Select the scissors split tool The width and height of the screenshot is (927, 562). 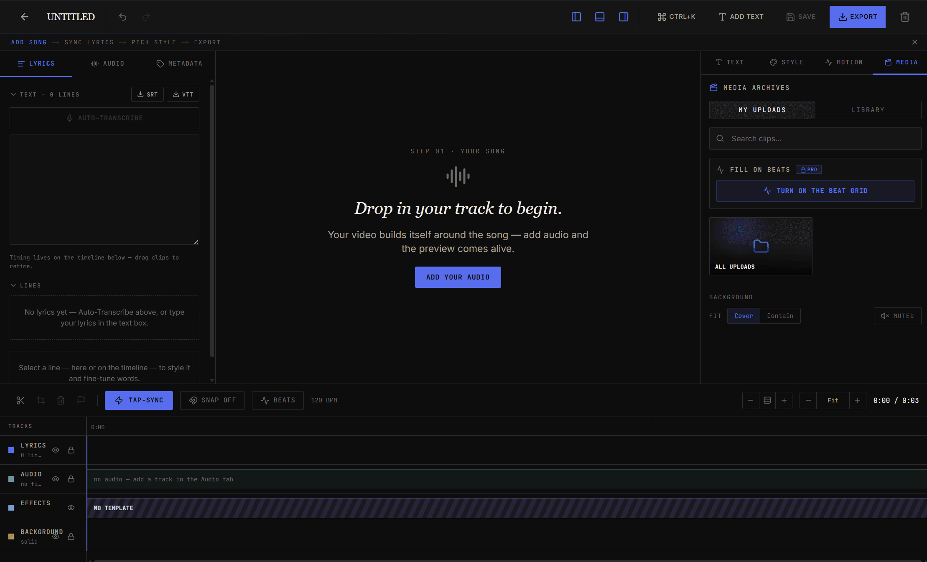(x=20, y=400)
